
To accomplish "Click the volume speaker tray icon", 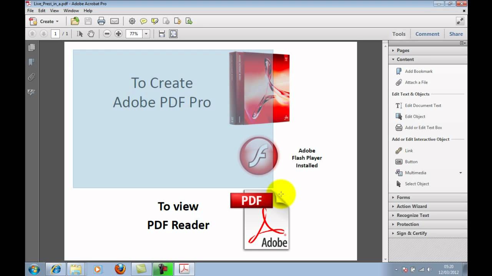I will pos(429,269).
